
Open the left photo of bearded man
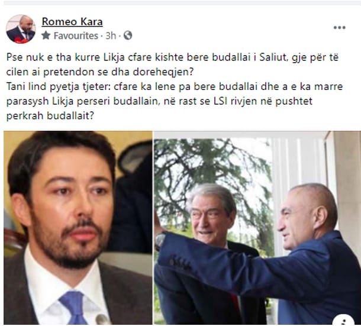click(x=78, y=228)
